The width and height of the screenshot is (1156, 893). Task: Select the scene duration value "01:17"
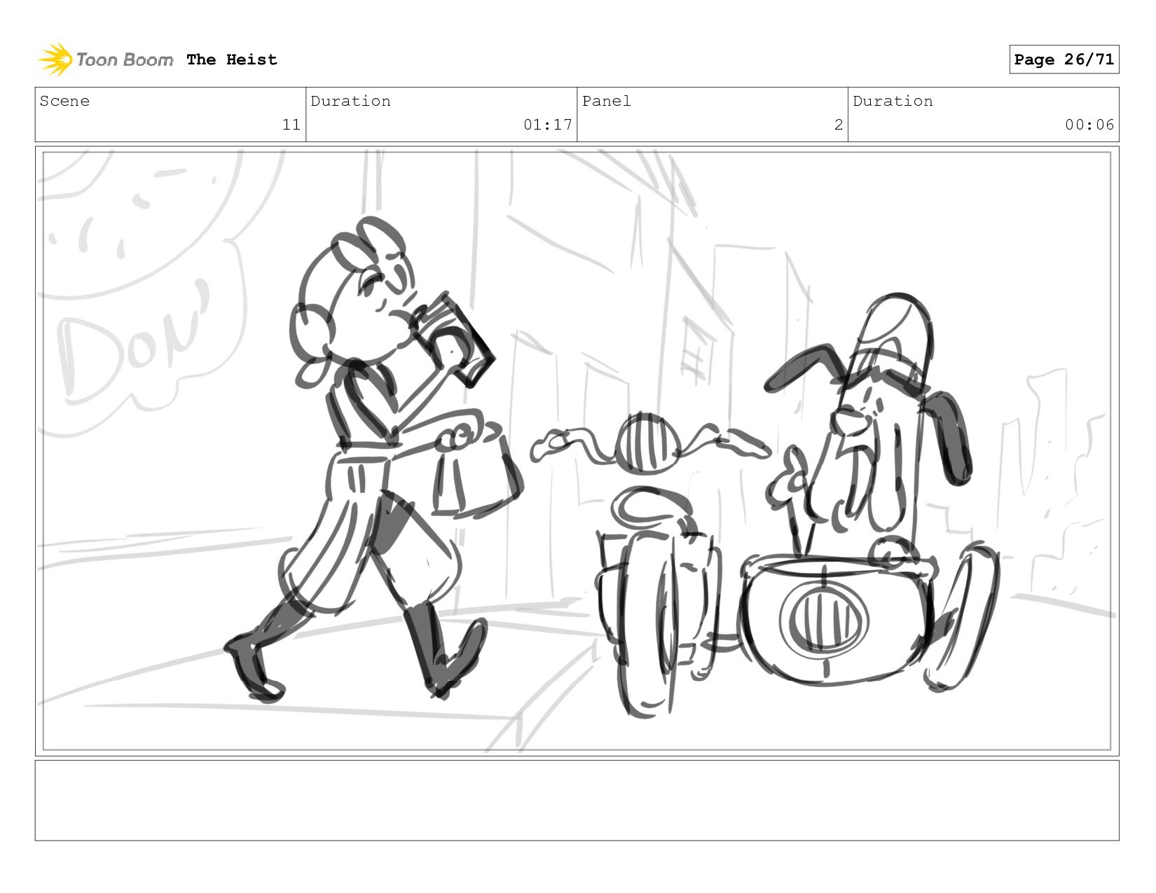pyautogui.click(x=548, y=125)
